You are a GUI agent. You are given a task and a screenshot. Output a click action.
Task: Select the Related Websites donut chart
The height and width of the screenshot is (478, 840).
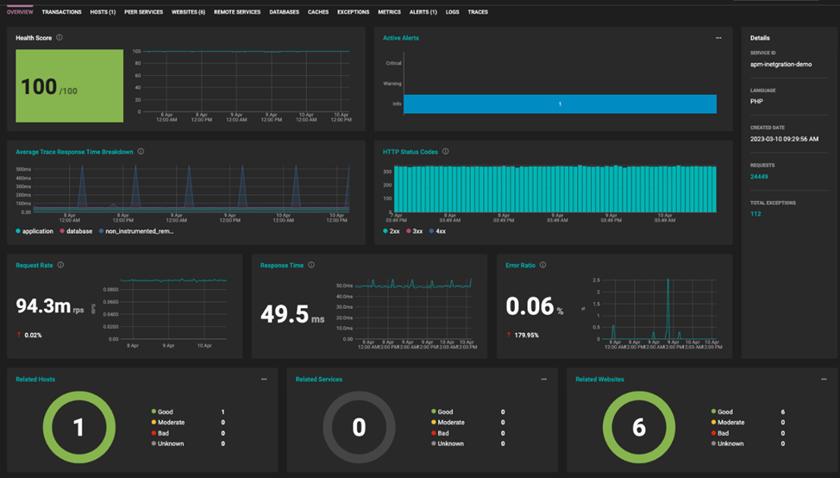(x=638, y=427)
